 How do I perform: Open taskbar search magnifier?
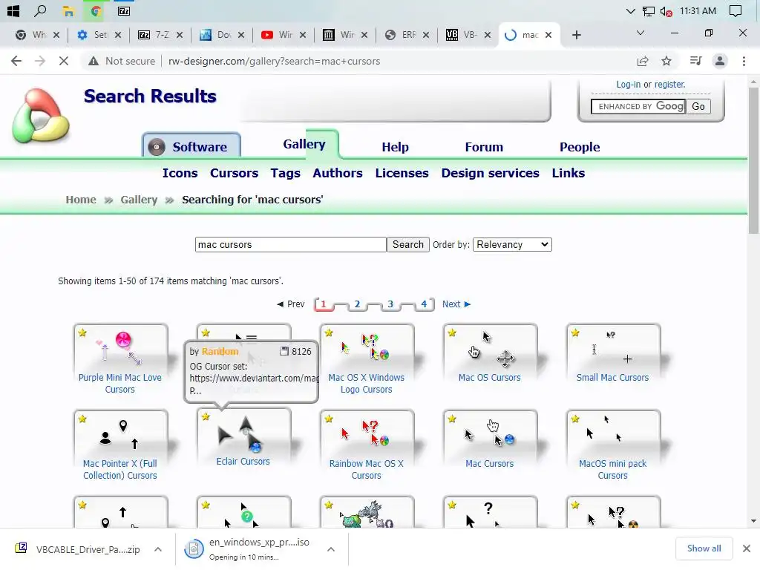coord(40,10)
